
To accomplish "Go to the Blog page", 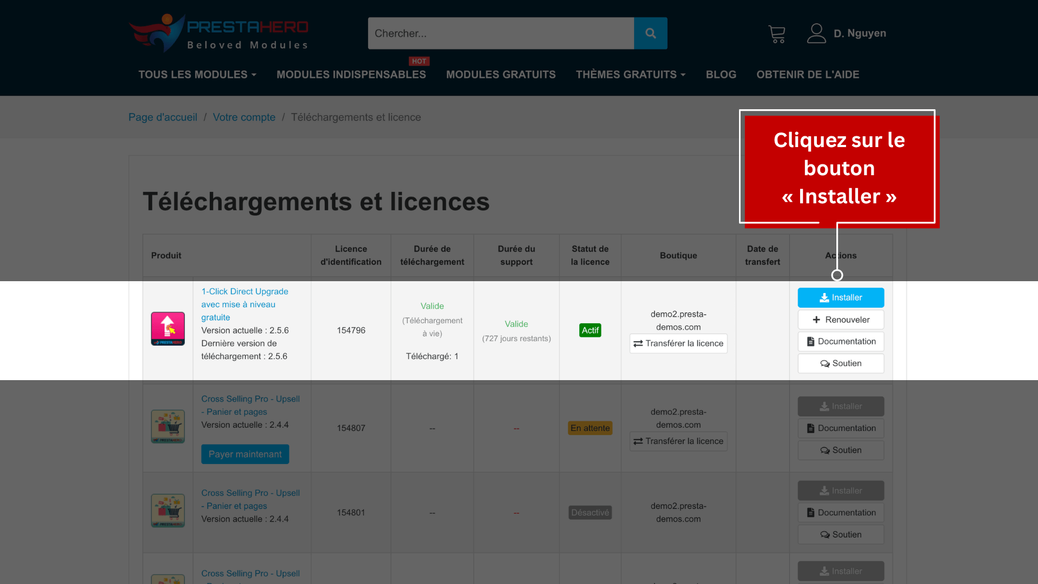I will [721, 75].
